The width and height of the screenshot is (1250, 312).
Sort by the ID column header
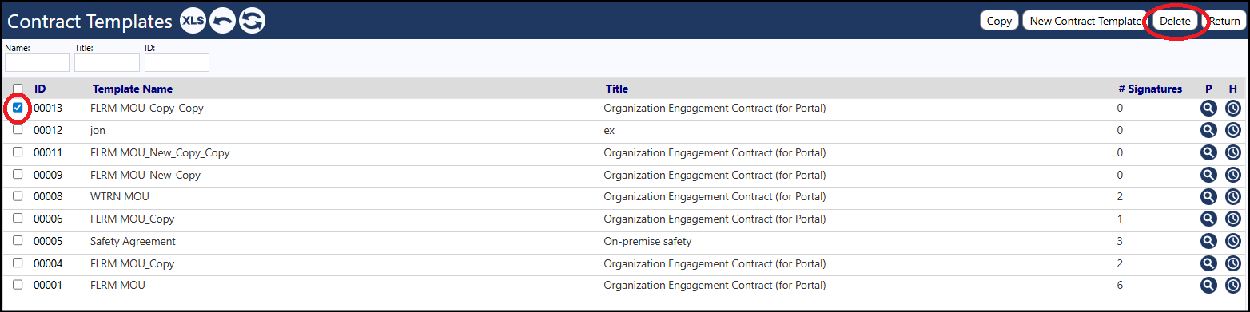40,89
